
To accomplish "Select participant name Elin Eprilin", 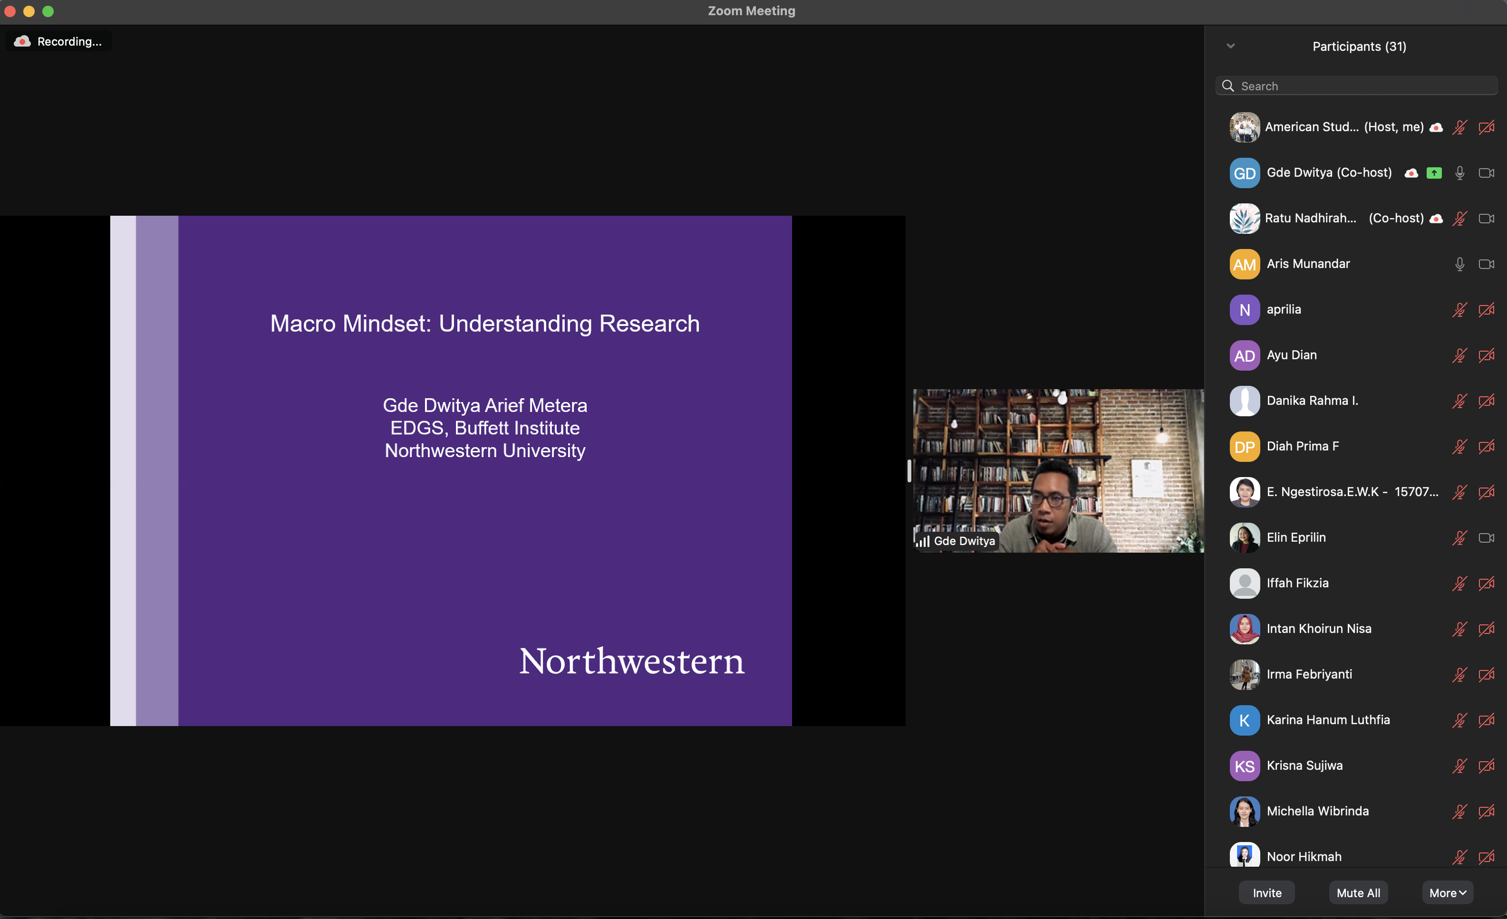I will (x=1296, y=538).
